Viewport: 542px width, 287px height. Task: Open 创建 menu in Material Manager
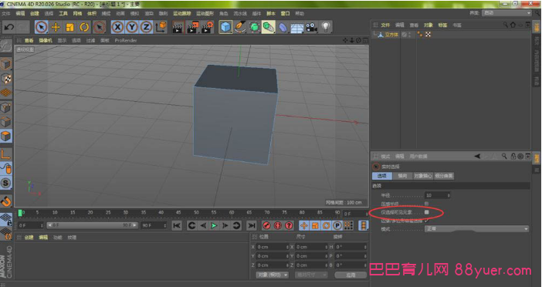point(29,238)
